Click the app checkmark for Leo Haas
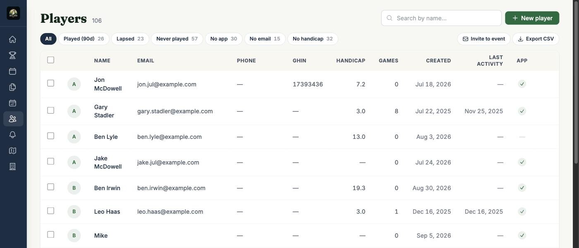This screenshot has height=248, width=579. (522, 212)
